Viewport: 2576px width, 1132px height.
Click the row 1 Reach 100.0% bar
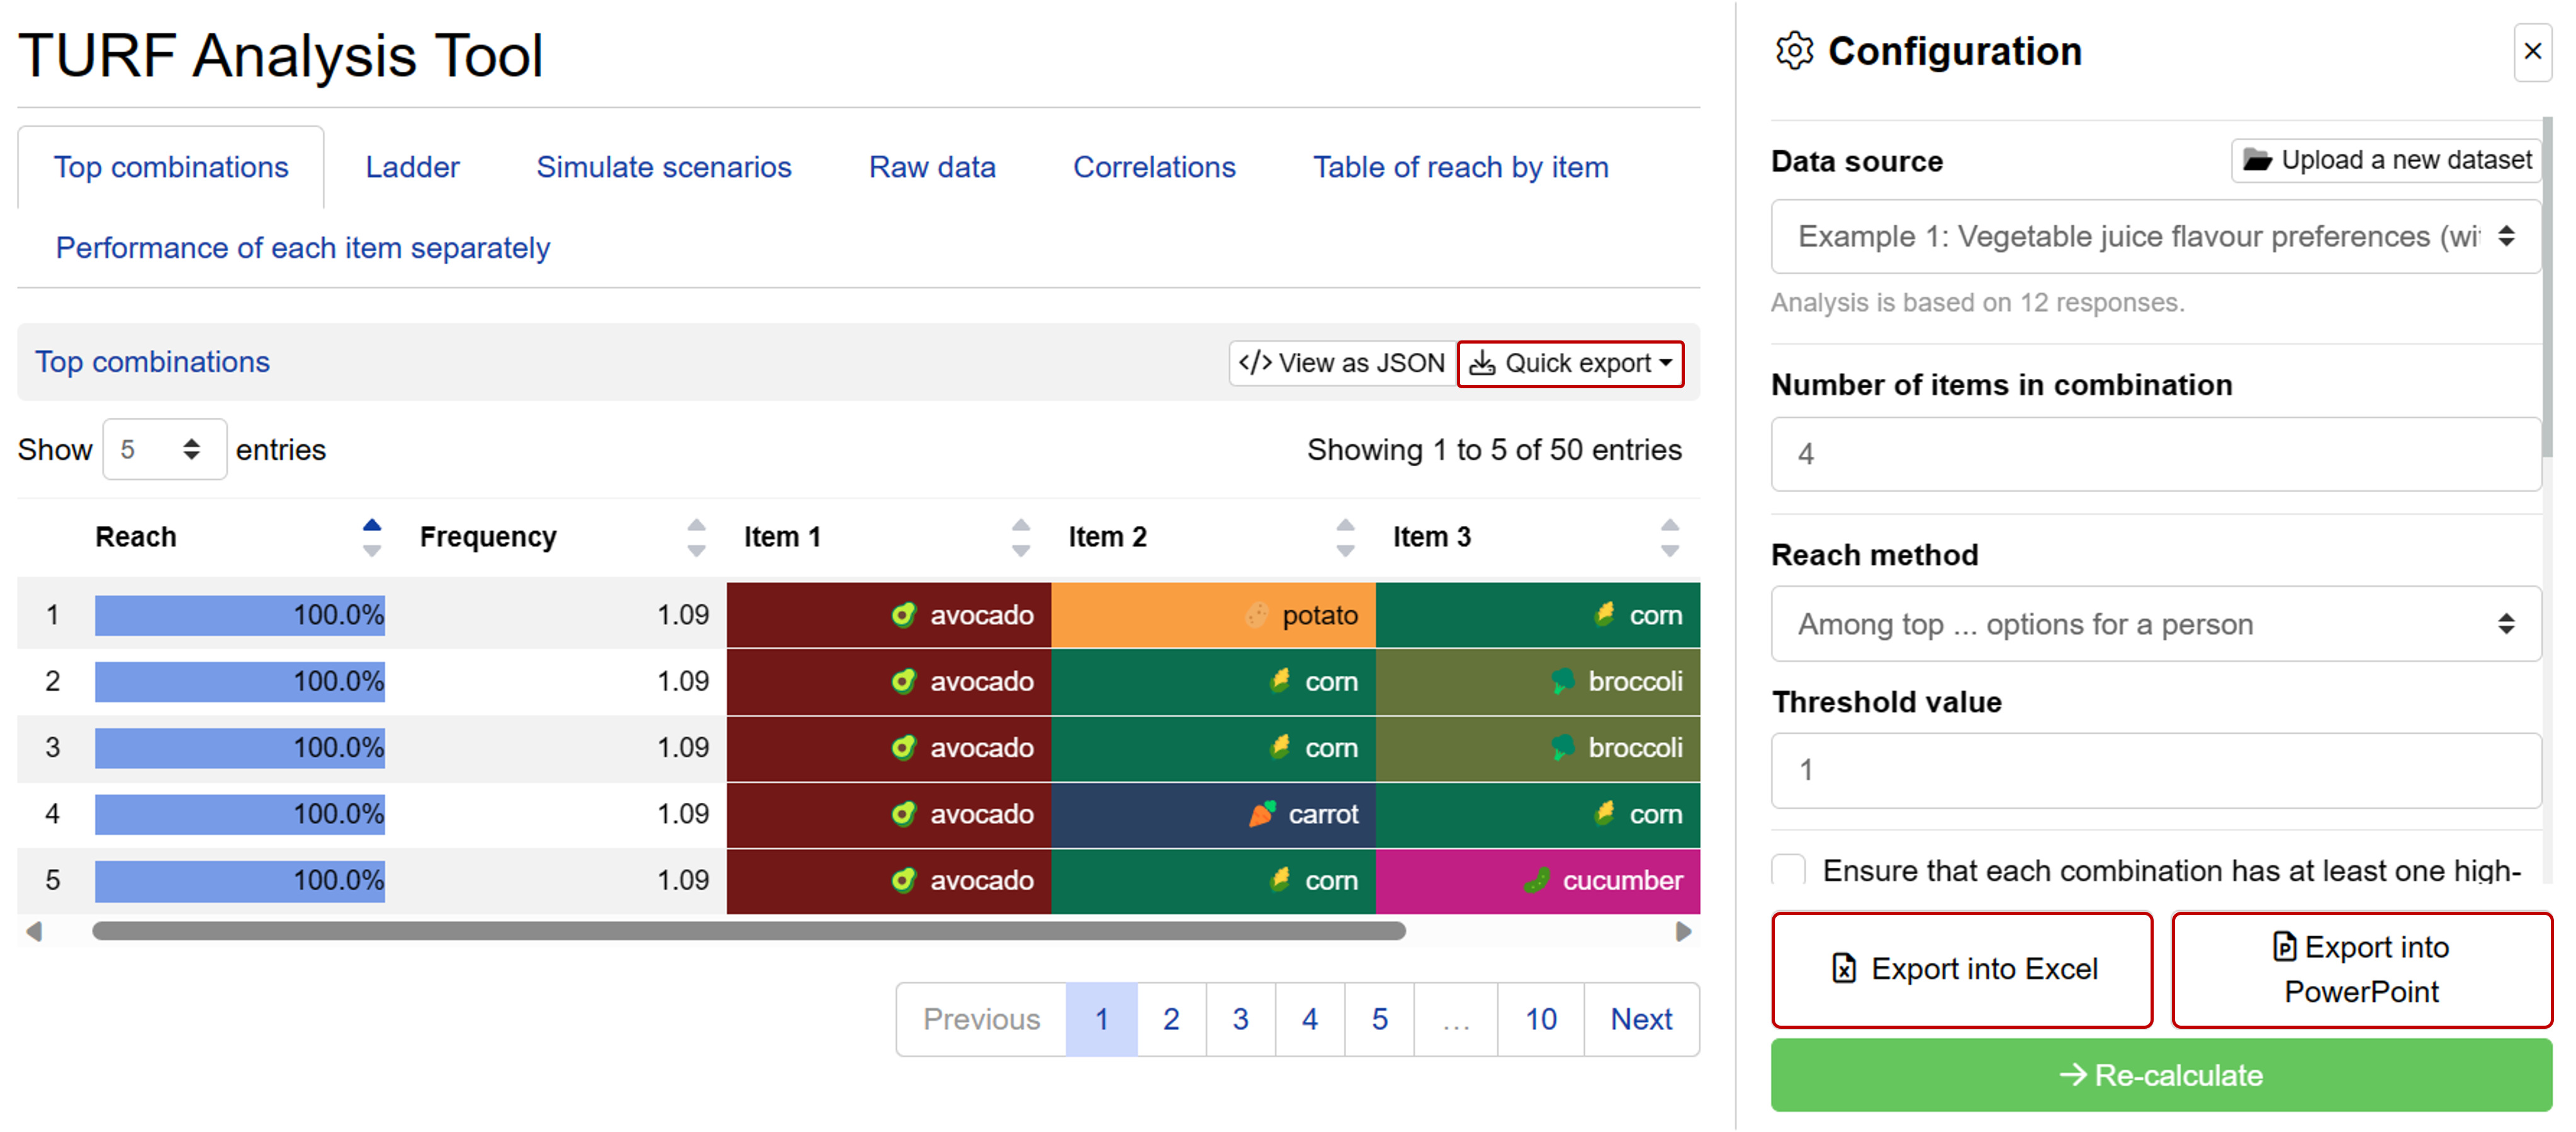point(240,615)
